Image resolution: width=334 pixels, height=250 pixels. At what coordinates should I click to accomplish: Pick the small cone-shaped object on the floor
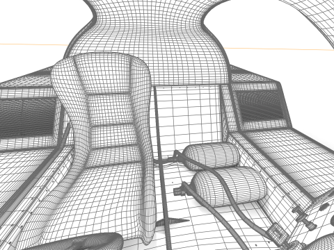[173, 222]
